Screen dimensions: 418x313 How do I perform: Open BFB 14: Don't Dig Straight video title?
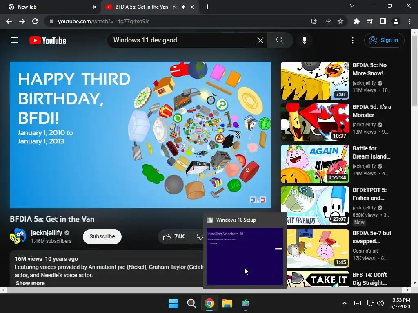(370, 279)
